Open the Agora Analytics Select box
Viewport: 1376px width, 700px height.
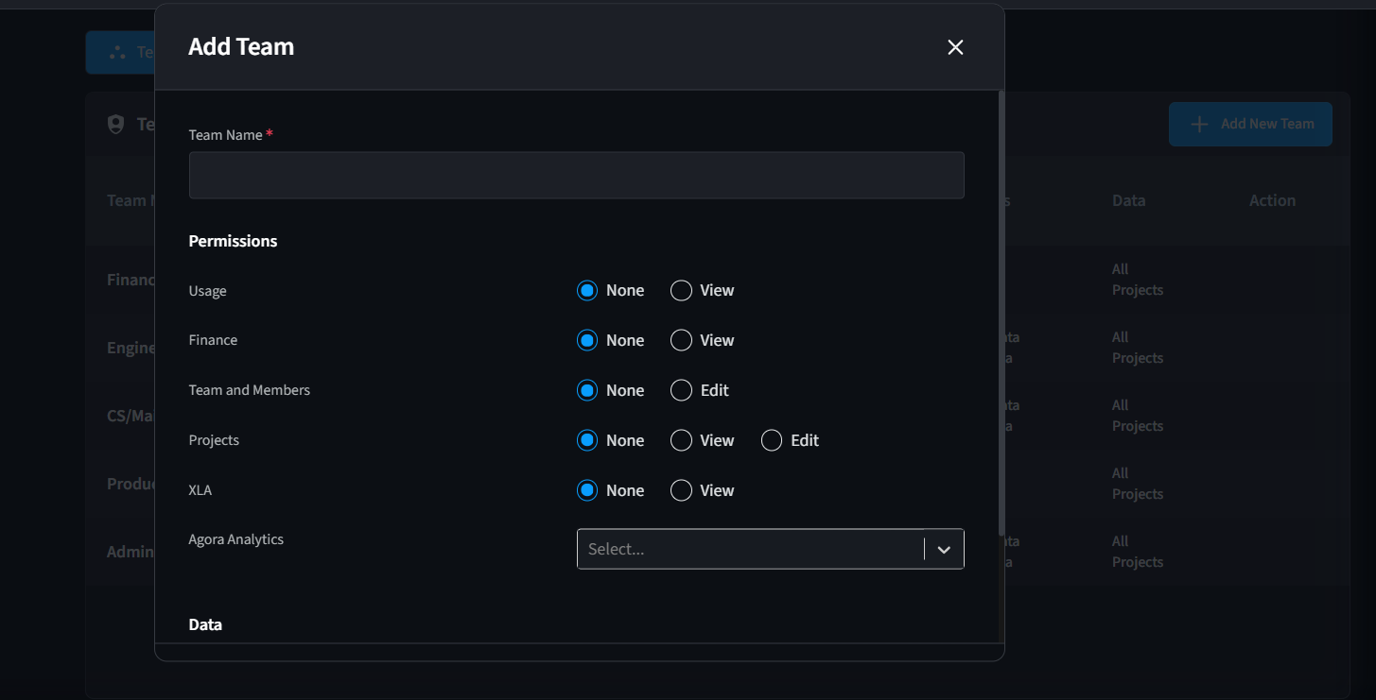(770, 549)
